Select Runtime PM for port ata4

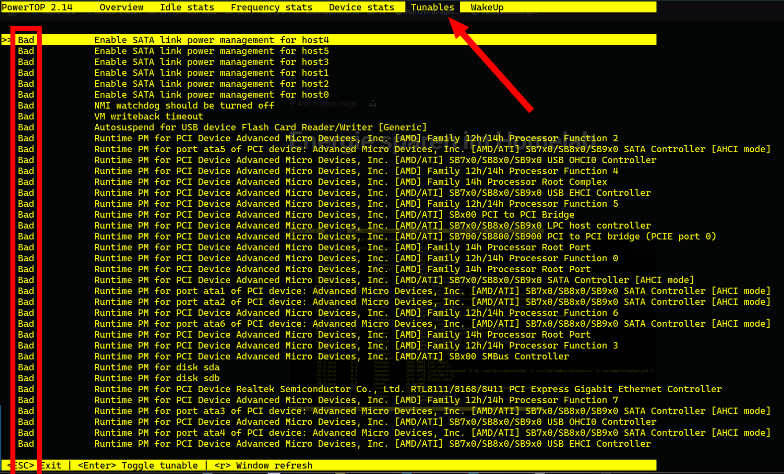pos(432,433)
